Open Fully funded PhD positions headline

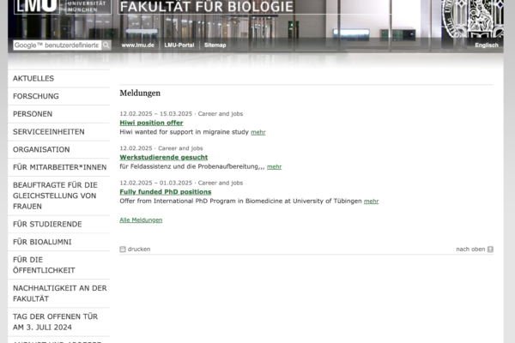(165, 192)
